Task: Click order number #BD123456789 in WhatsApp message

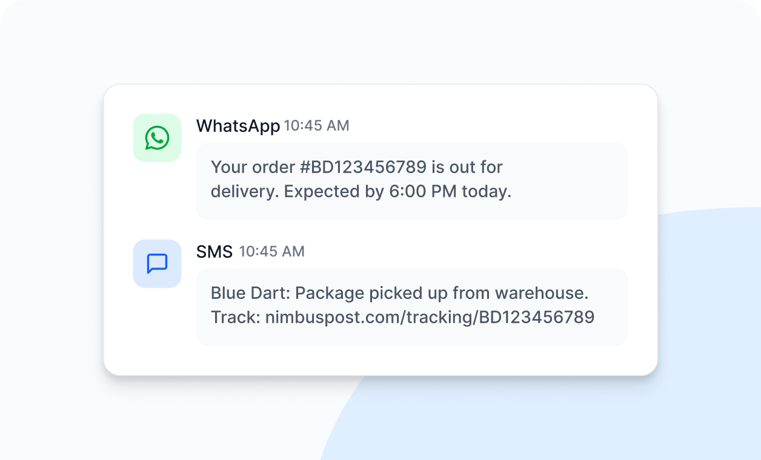Action: pos(360,166)
